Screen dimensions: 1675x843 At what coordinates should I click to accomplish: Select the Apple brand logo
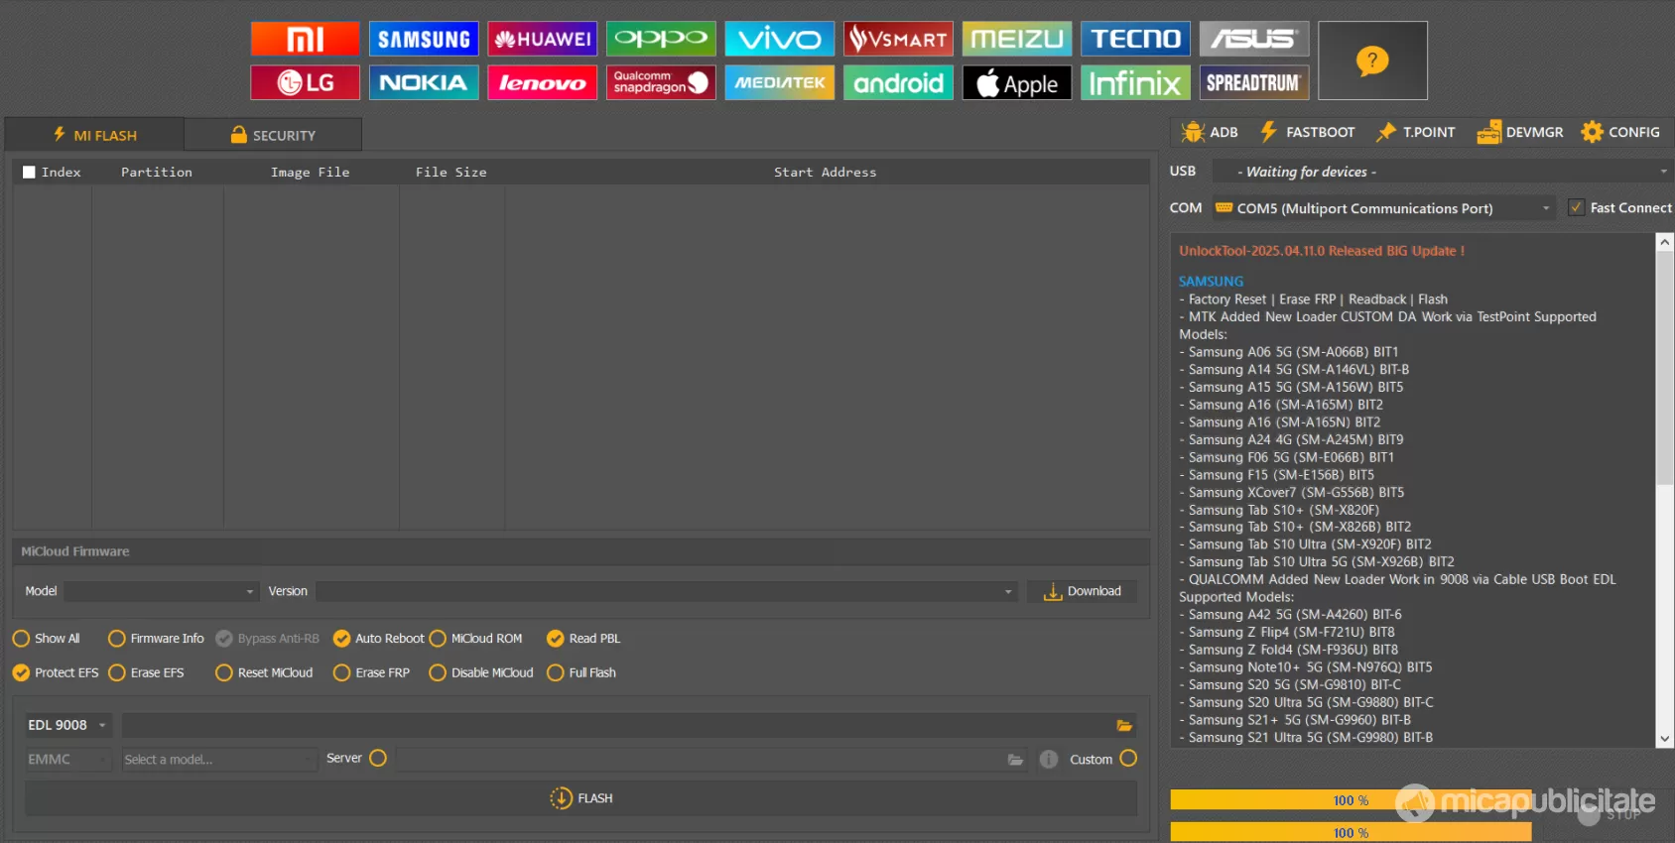coord(1017,82)
